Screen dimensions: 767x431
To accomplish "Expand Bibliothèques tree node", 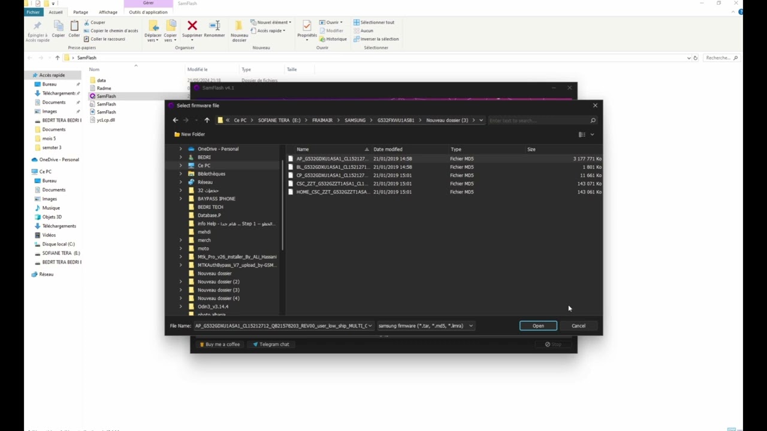I will (180, 174).
